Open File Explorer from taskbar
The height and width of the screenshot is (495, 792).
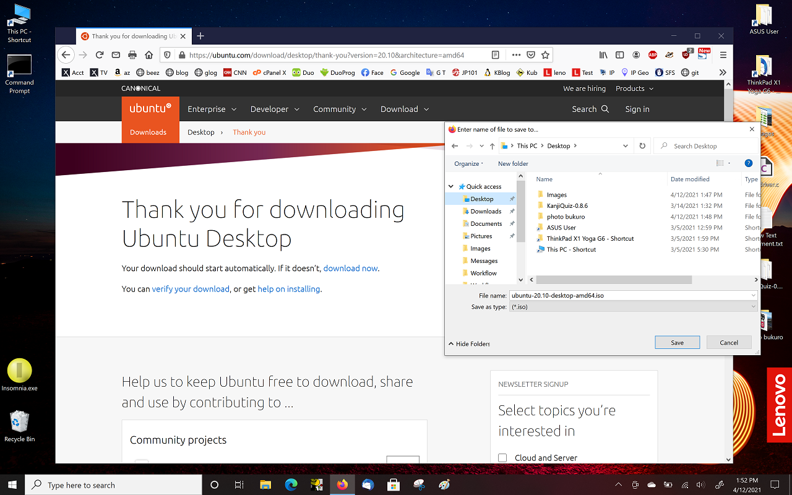point(265,485)
